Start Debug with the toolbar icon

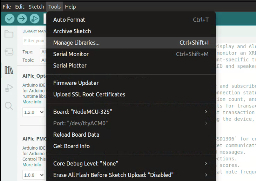coord(34,19)
